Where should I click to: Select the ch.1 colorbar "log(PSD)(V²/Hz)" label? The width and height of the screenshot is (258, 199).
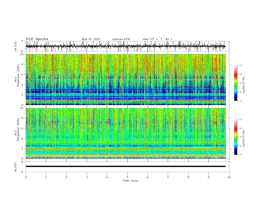(244, 85)
